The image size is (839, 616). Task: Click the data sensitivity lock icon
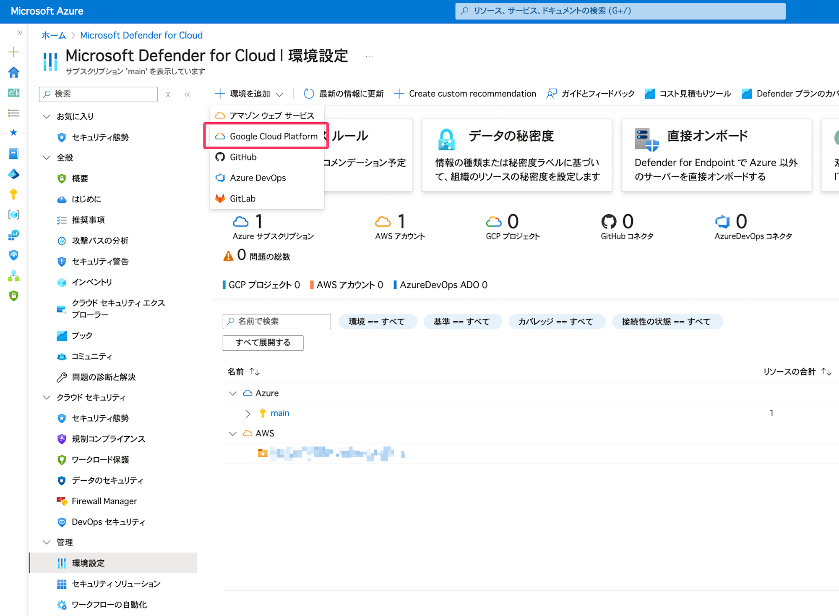[x=446, y=139]
